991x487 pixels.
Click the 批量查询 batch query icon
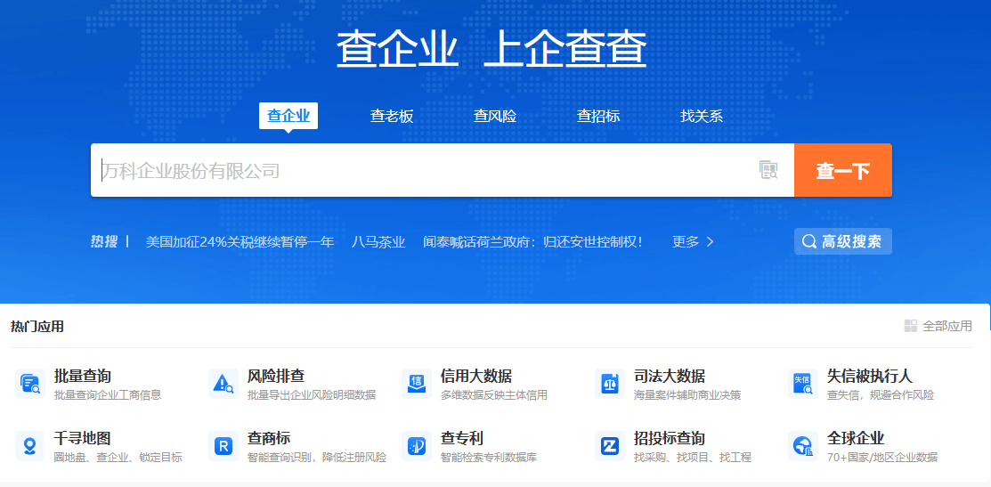point(30,384)
